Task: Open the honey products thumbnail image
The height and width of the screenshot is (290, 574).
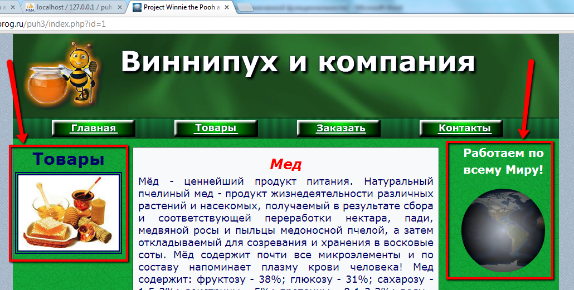Action: tap(69, 213)
